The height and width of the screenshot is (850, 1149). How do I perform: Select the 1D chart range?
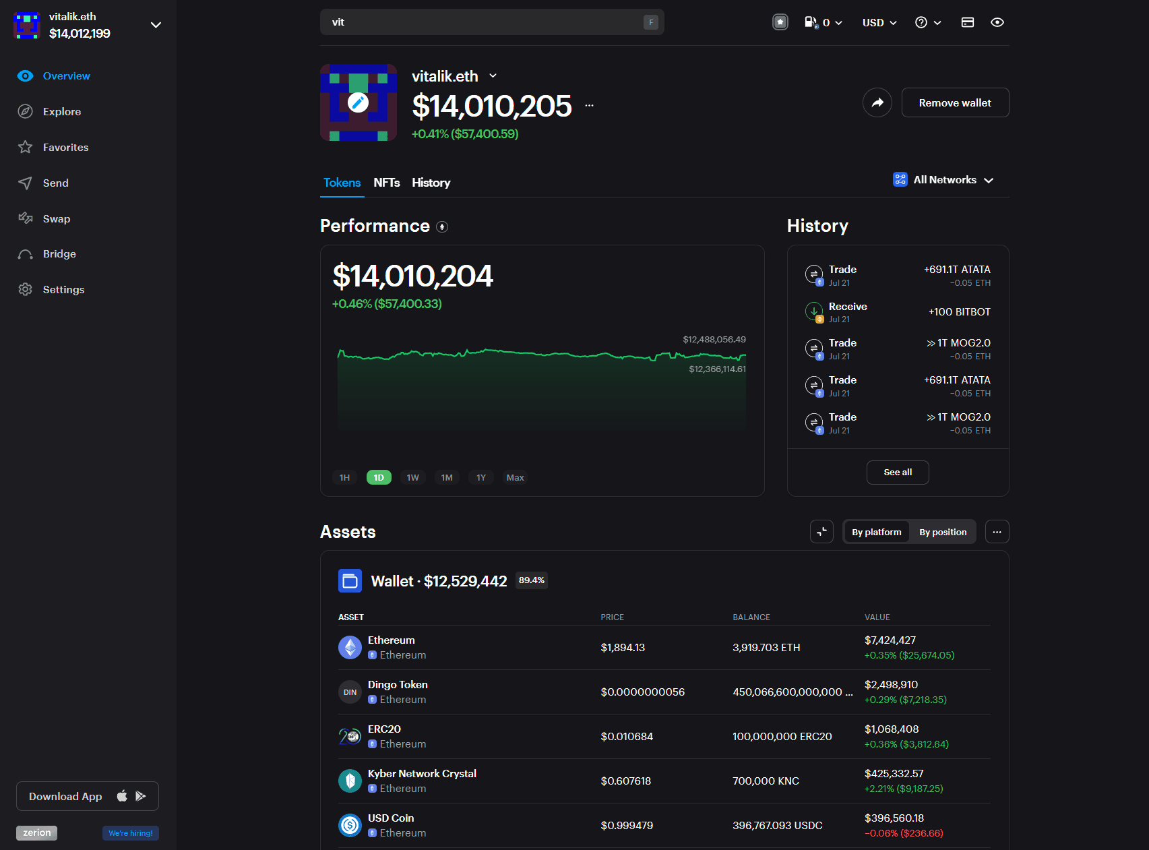(x=379, y=477)
